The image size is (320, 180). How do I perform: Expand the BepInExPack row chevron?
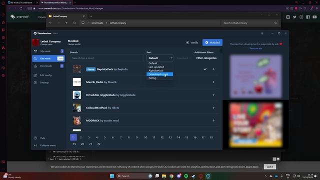click(213, 69)
